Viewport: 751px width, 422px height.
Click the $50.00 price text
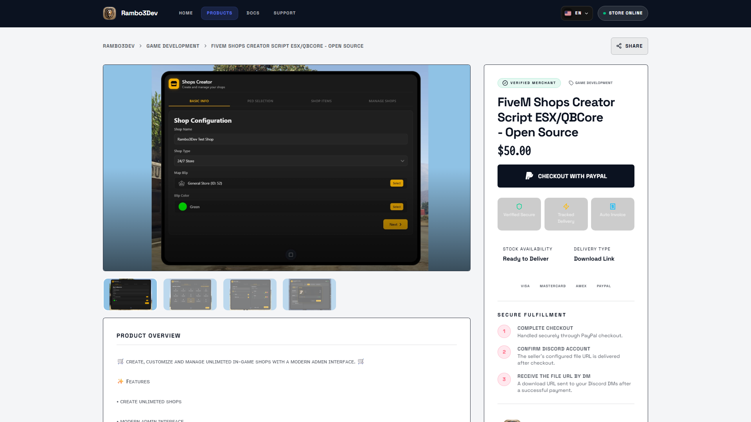click(x=514, y=151)
